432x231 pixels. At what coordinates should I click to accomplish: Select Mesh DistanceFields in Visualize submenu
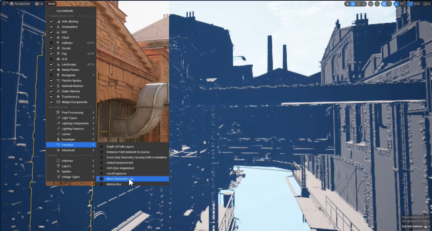coord(133,179)
